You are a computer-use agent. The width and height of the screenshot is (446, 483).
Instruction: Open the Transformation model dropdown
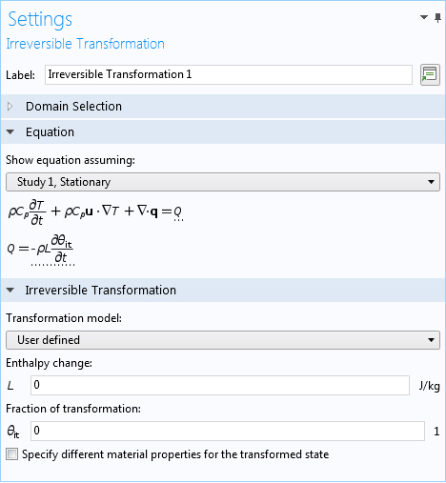pos(223,340)
